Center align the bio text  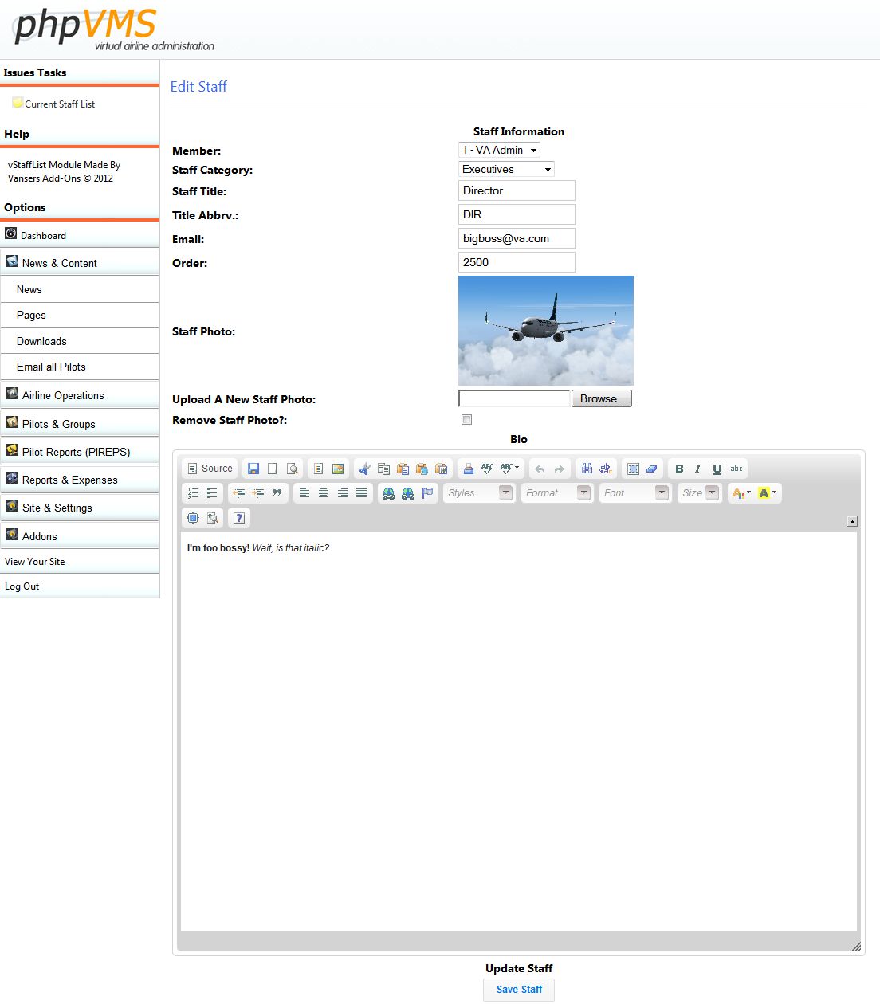coord(324,493)
